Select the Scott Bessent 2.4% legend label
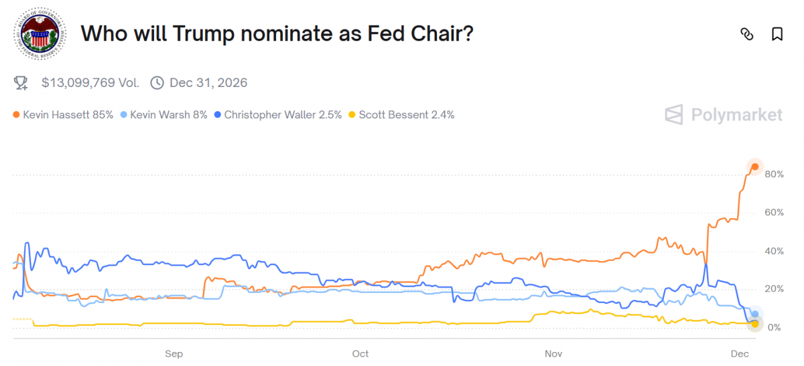This screenshot has width=804, height=366. [x=406, y=115]
